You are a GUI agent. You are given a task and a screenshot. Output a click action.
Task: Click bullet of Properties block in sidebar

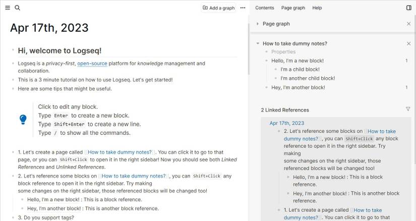coord(266,52)
